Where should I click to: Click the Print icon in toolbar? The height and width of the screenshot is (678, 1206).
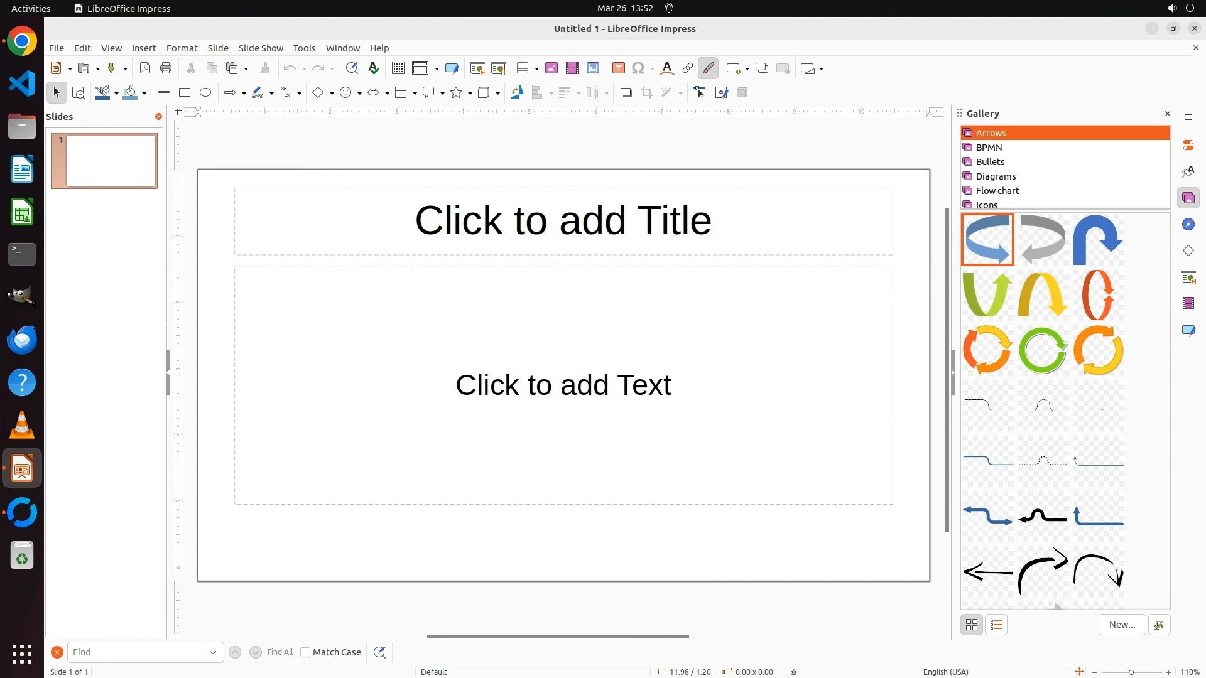click(x=166, y=68)
